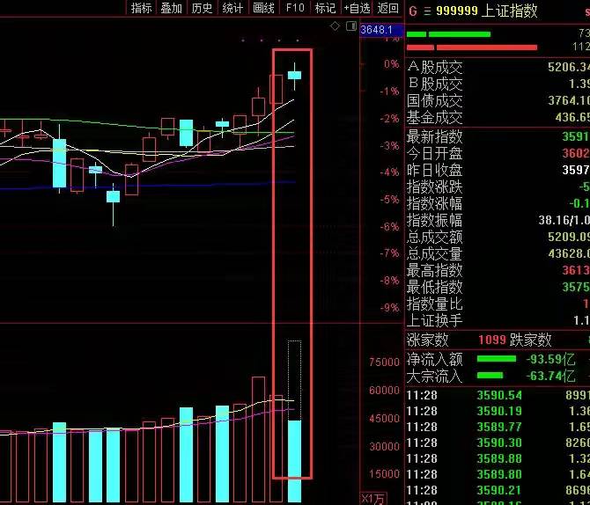Viewport: 590px width, 505px height.
Task: Select the 画线 drawing tool
Action: (264, 8)
